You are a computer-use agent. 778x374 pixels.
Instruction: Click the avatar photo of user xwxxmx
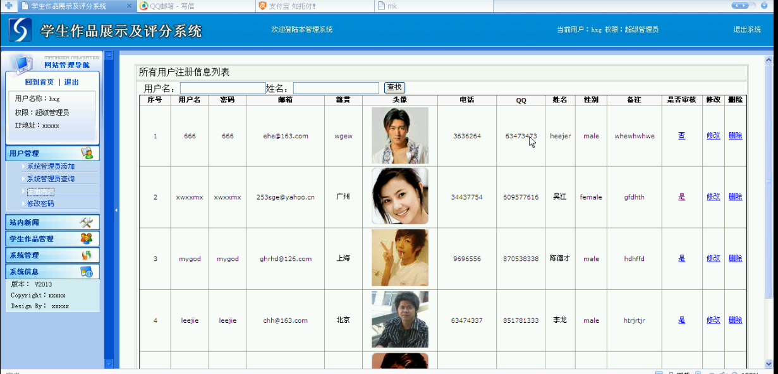pyautogui.click(x=400, y=196)
